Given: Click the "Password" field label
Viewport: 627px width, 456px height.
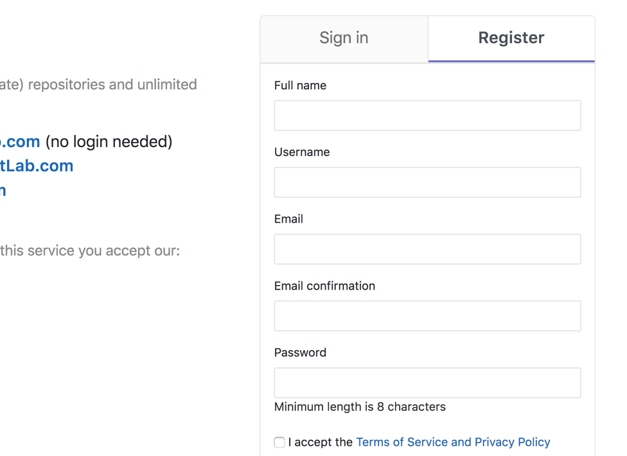Looking at the screenshot, I should 300,353.
